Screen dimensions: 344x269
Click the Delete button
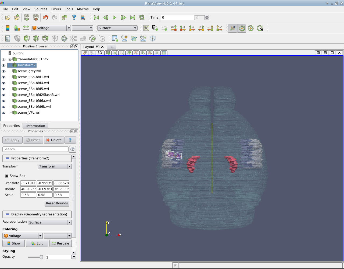point(54,140)
